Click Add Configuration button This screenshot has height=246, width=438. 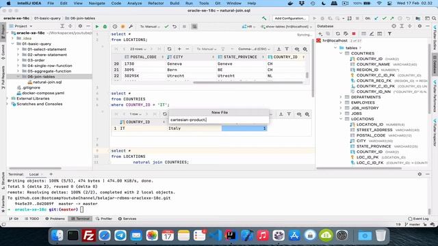[290, 18]
